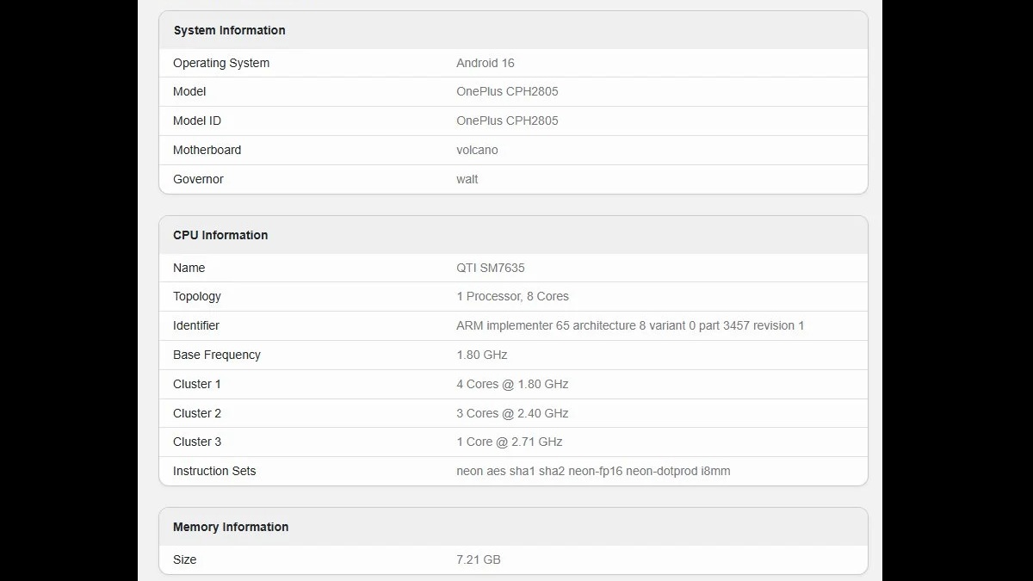Click Cluster 2 value 3 Cores @ 2.40 GHz
This screenshot has width=1033, height=581.
(512, 413)
